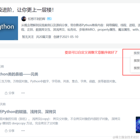Open the article Python的赋值、浅拷贝、深拷贝
Image resolution: width=140 pixels, height=140 pixels.
click(x=28, y=112)
